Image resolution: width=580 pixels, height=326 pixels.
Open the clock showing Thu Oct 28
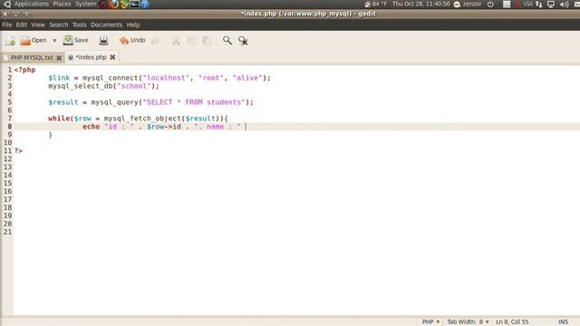coord(420,4)
